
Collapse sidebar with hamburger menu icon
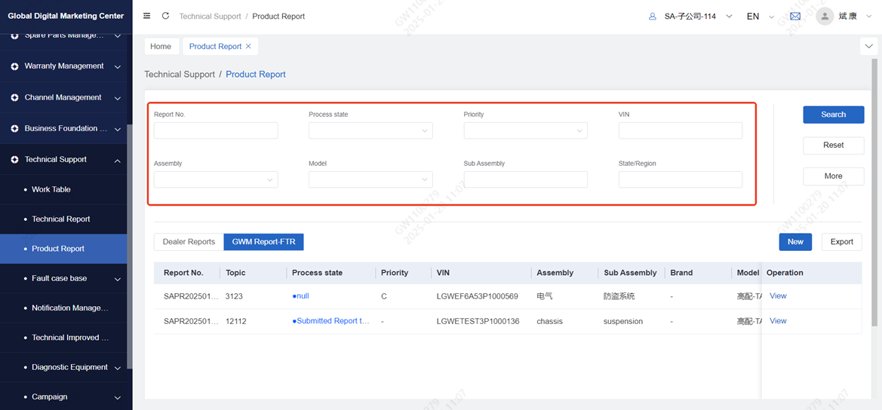146,16
